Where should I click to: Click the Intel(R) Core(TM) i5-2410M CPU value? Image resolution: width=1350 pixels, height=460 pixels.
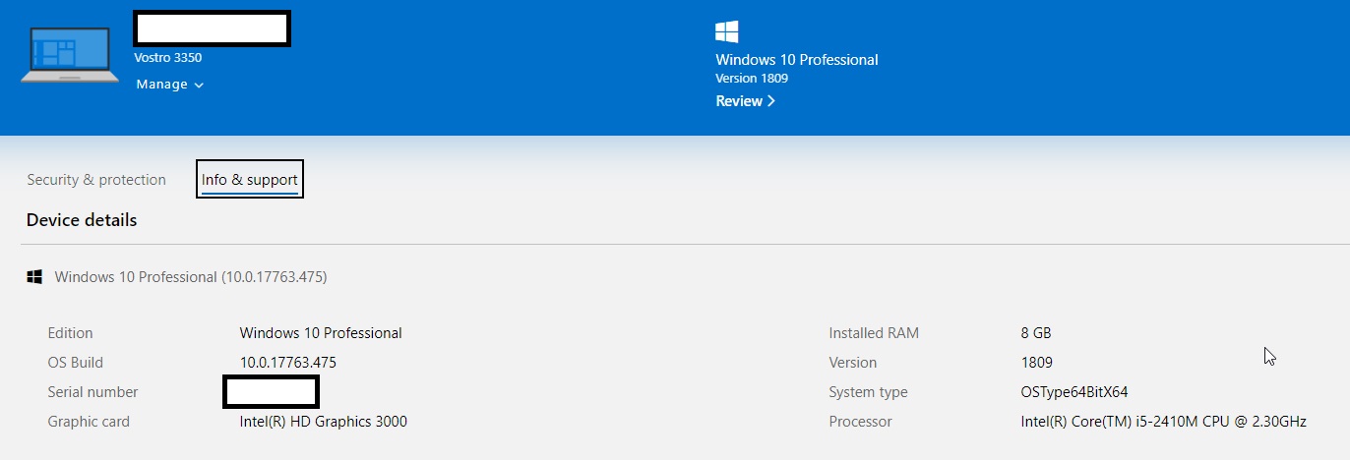point(1164,422)
